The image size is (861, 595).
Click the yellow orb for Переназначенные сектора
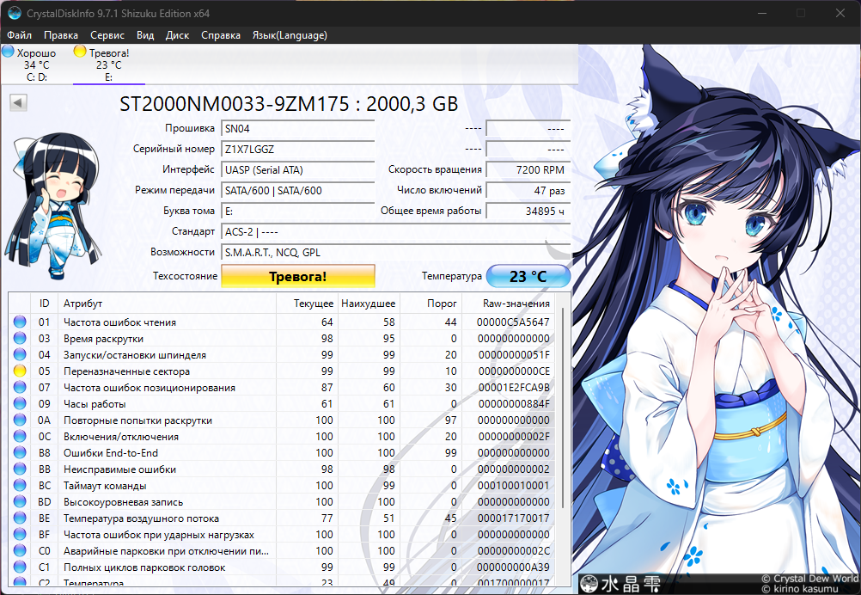click(20, 371)
